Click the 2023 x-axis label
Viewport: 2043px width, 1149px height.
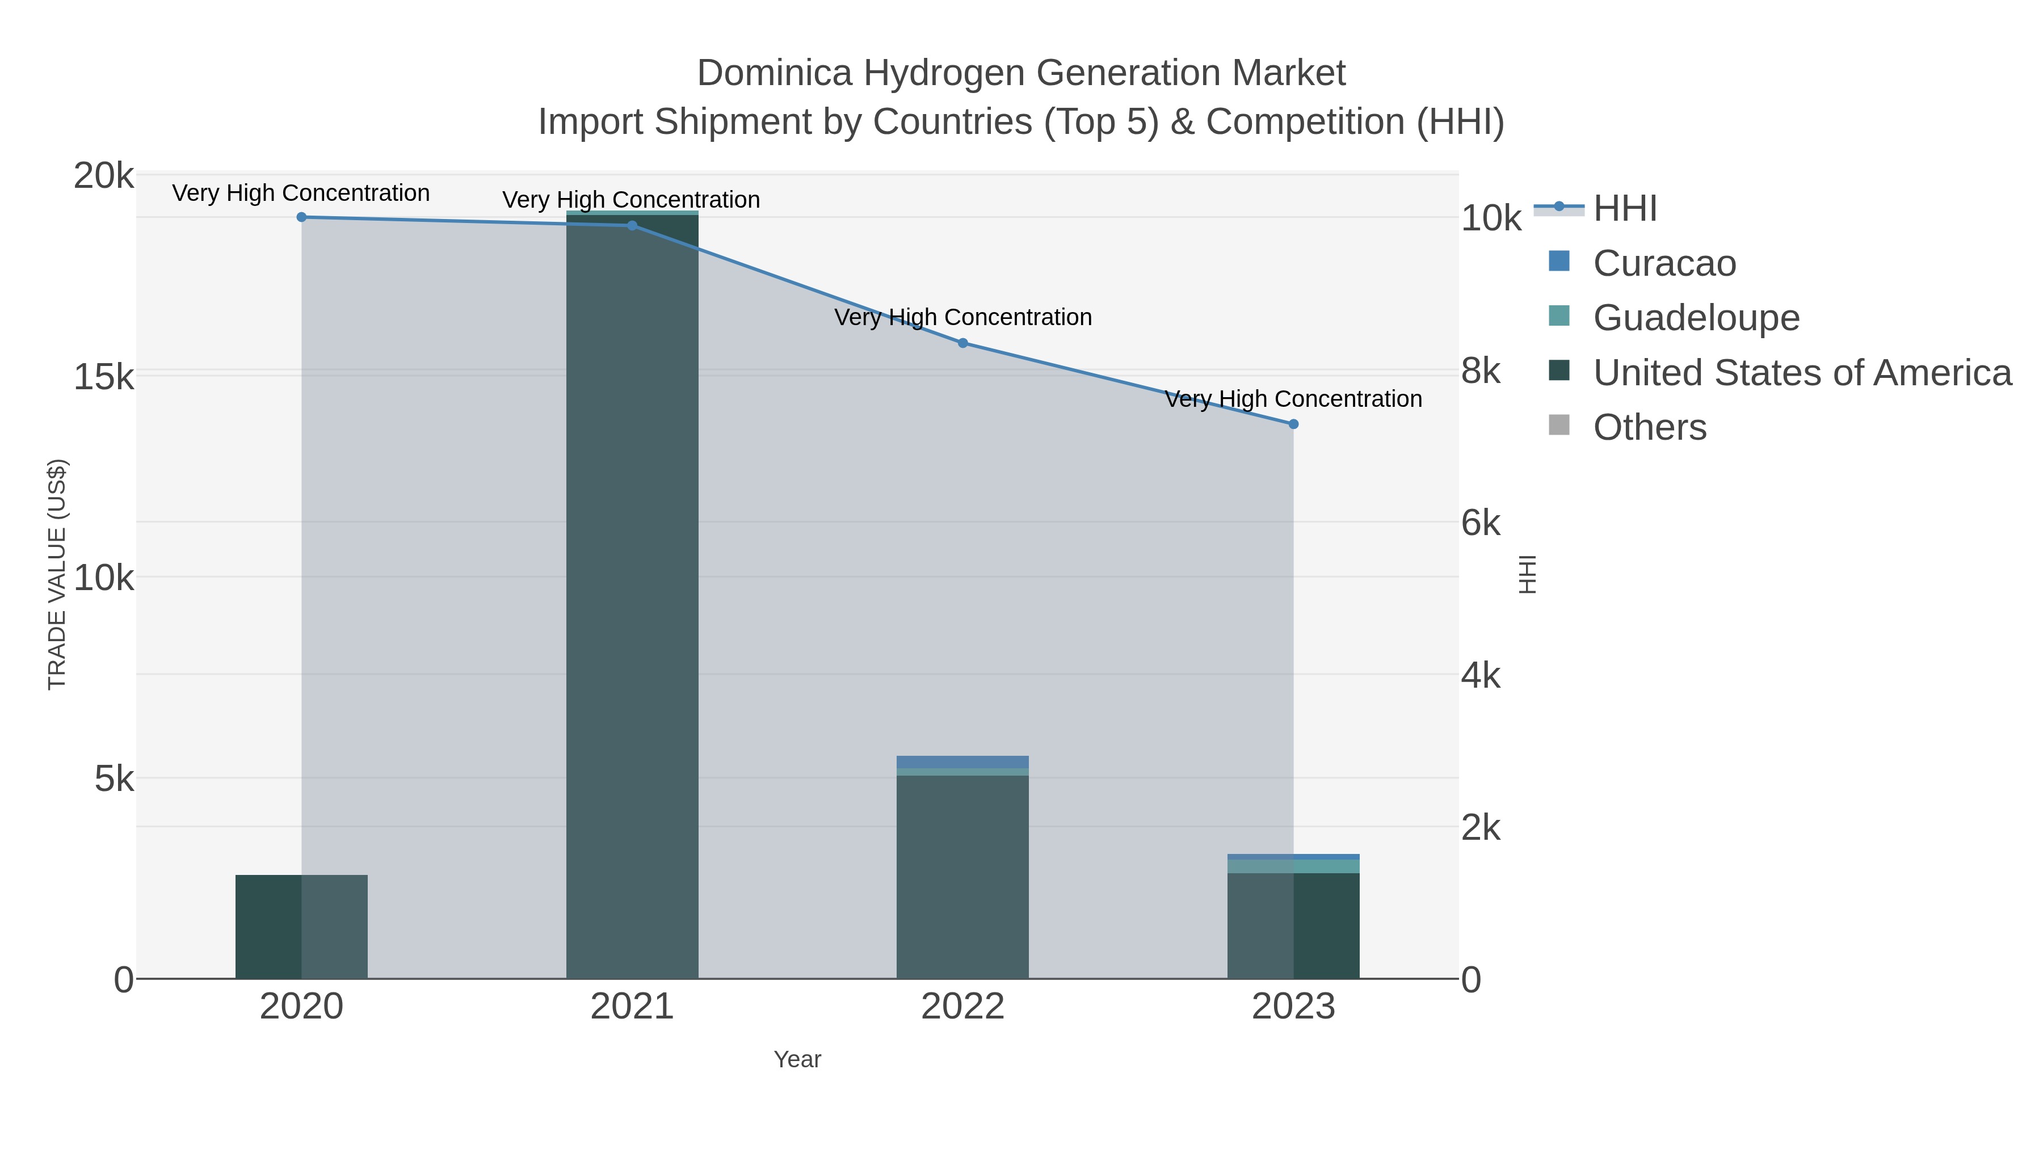1293,1007
